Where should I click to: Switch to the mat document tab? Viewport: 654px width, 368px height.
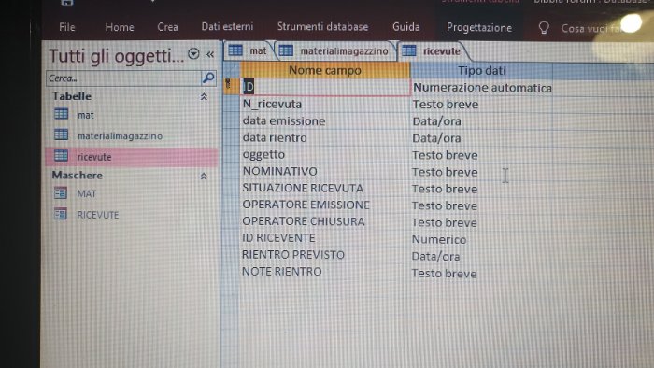coord(249,50)
